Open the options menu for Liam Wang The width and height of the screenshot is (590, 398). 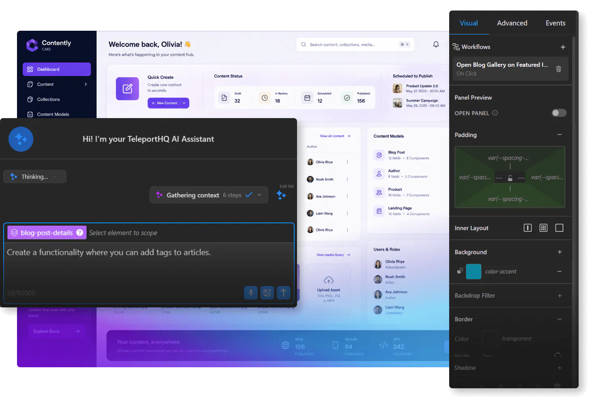click(x=347, y=213)
